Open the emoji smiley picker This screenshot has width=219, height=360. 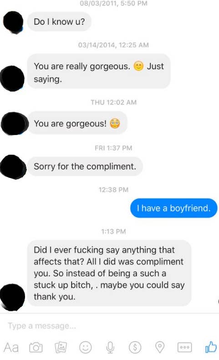[x=86, y=347]
